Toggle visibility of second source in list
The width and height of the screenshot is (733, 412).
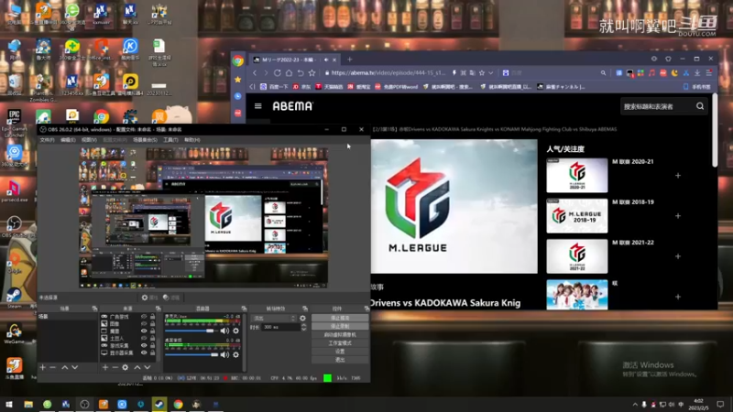click(x=144, y=323)
